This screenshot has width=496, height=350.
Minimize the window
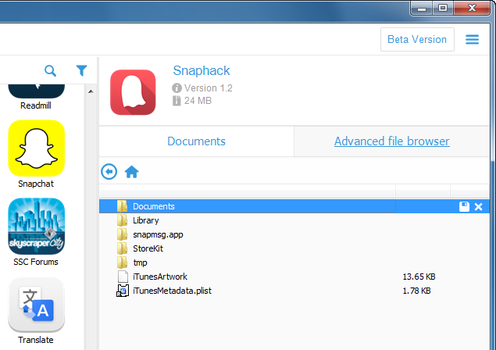coord(422,9)
